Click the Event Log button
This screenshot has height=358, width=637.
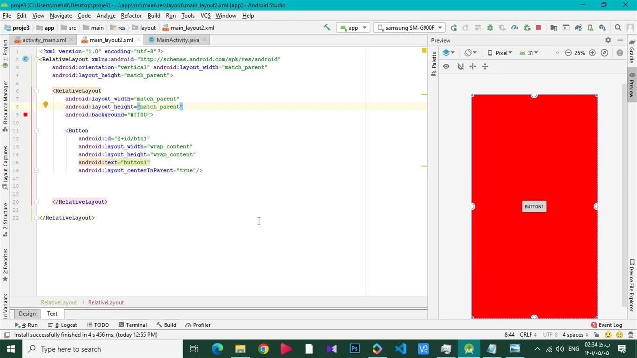click(x=606, y=325)
